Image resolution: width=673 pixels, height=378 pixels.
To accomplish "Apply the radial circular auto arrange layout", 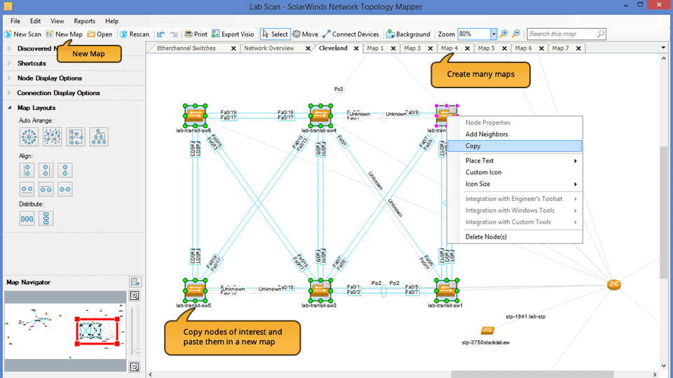I will [x=29, y=137].
